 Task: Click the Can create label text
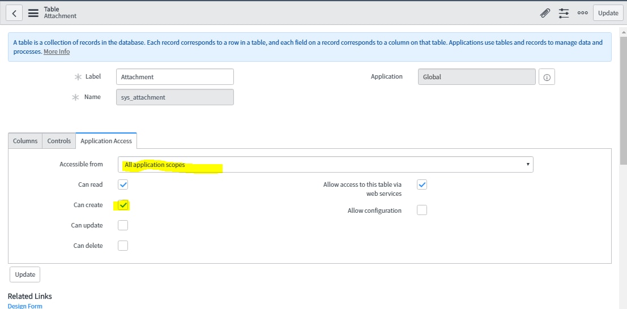pos(88,205)
